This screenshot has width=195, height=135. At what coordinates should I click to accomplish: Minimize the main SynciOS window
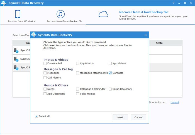pyautogui.click(x=179, y=3)
